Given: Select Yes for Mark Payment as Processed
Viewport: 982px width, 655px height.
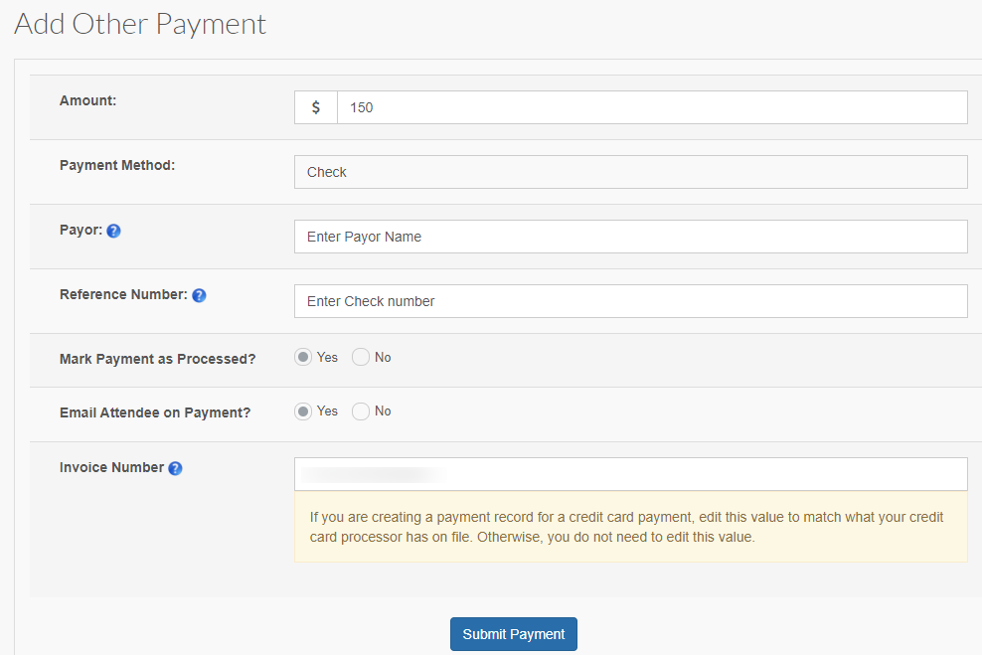Looking at the screenshot, I should click(303, 358).
